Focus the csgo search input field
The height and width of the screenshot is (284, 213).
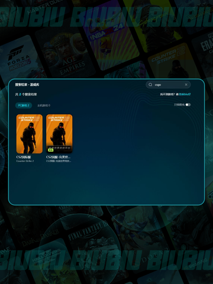pyautogui.click(x=169, y=84)
